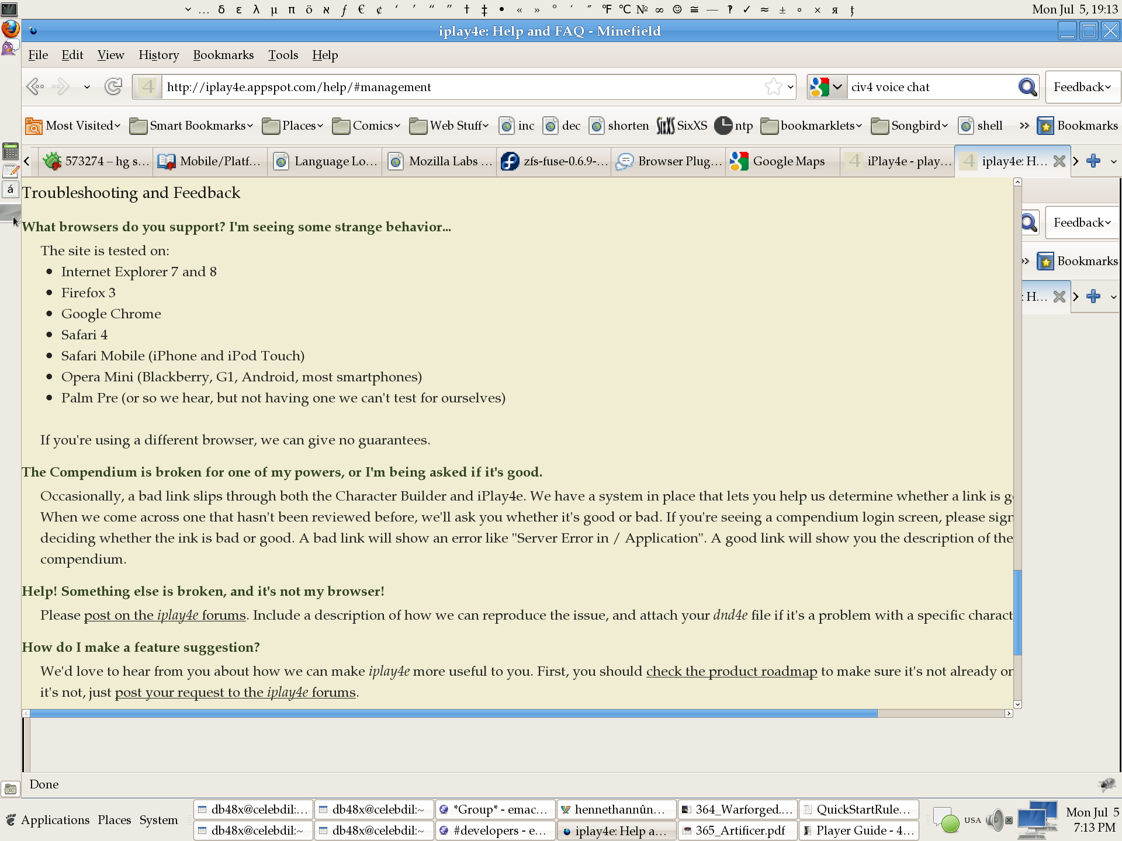Open the Places bookmark folder
The height and width of the screenshot is (841, 1122).
[292, 126]
